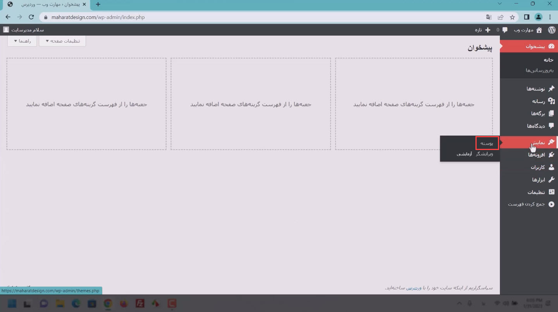
Task: Open نوشته‌ها (Posts) in sidebar
Action: click(x=529, y=89)
